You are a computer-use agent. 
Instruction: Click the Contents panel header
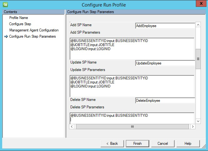pos(33,12)
